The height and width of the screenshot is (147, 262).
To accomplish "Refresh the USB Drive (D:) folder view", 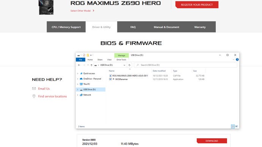I will 129,65.
